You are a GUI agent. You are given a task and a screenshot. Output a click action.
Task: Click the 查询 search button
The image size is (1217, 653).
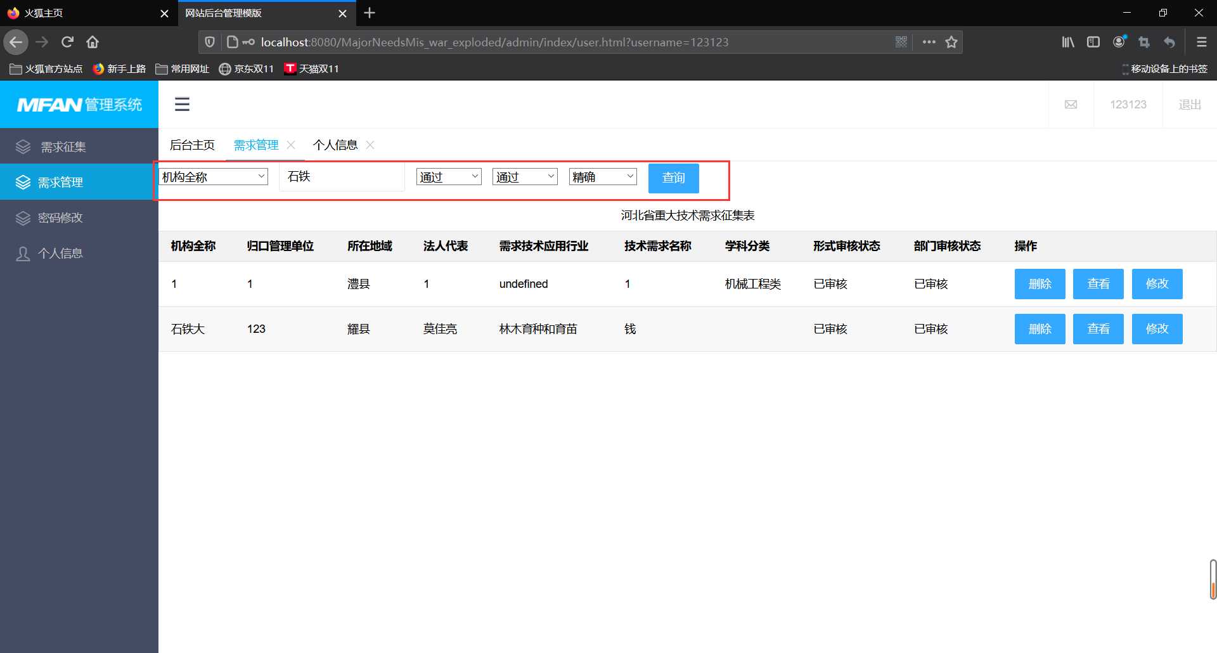click(673, 178)
